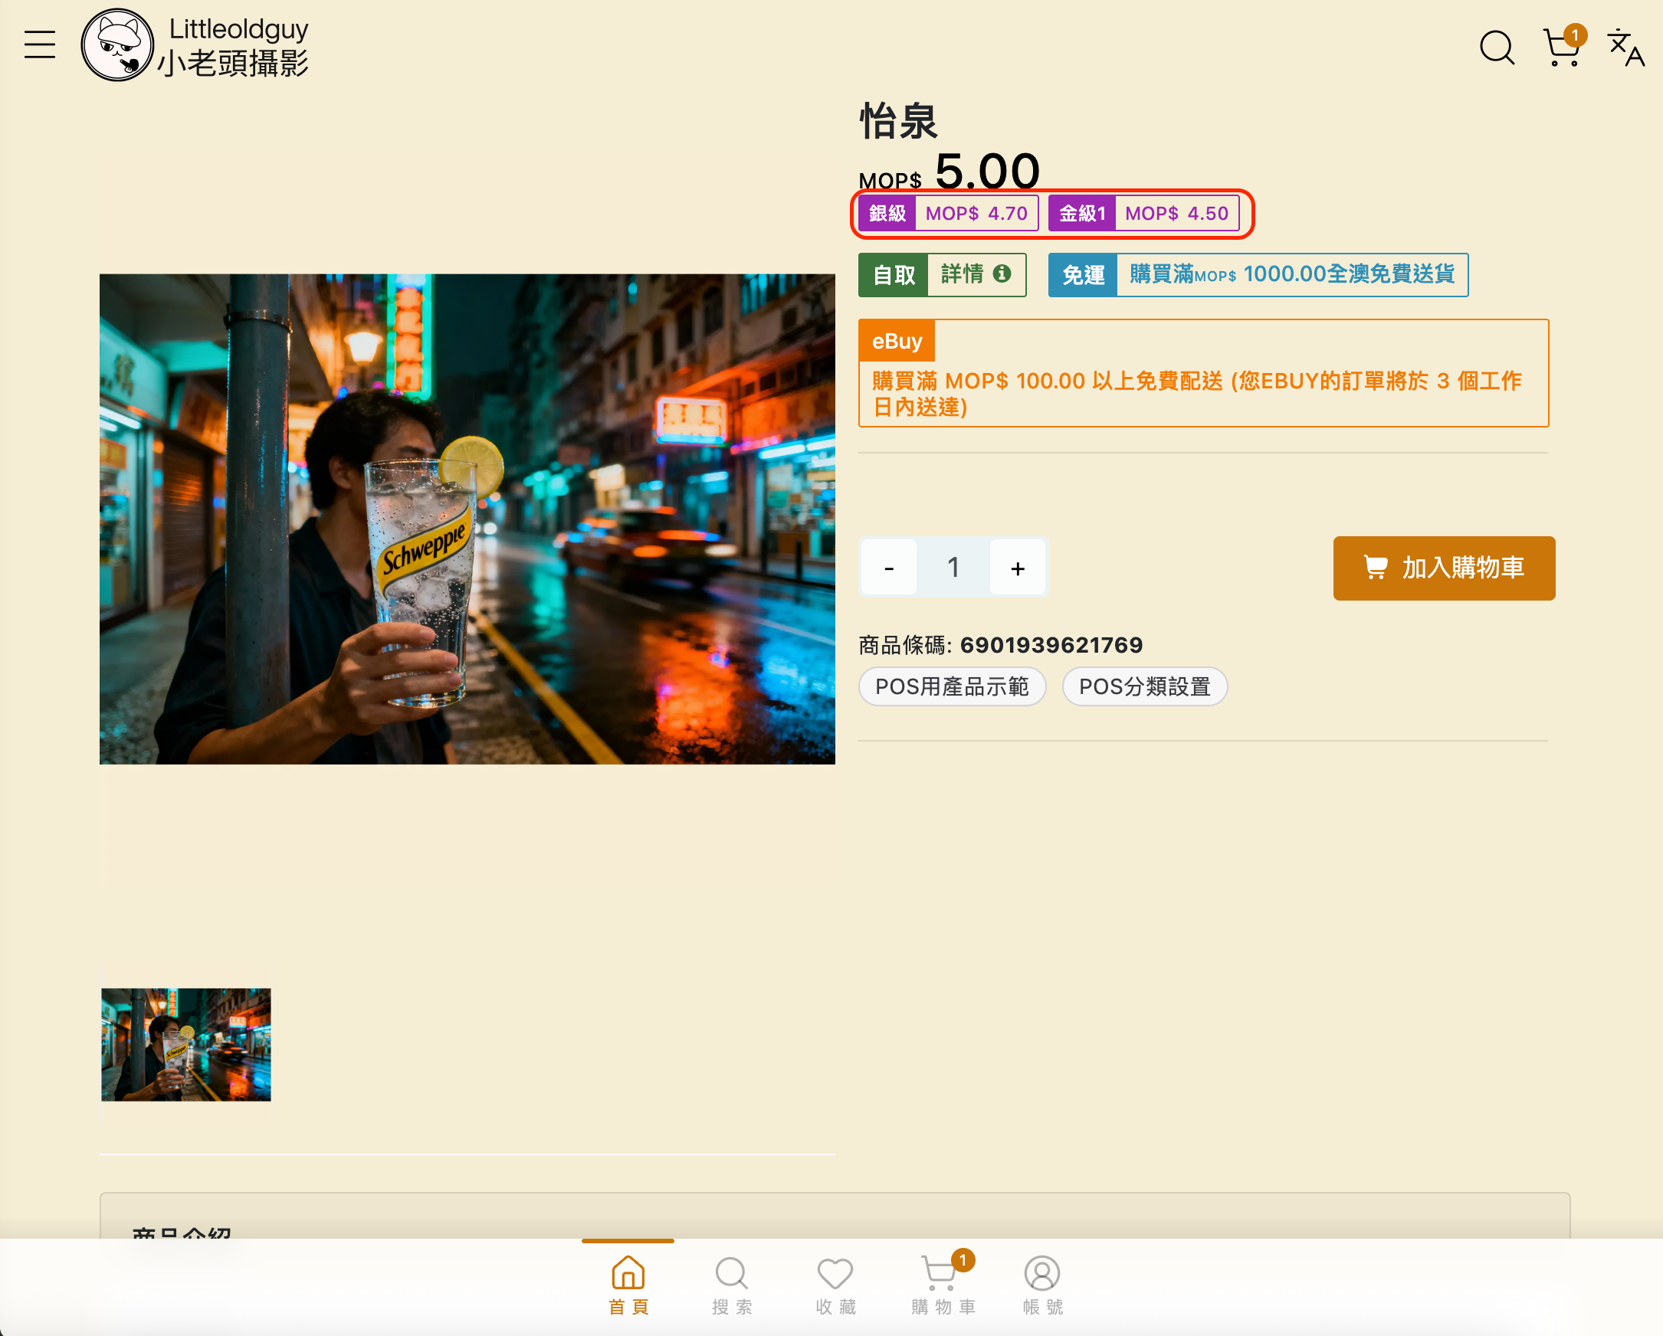Open 購物車 tab in bottom bar
Image resolution: width=1663 pixels, height=1336 pixels.
[942, 1284]
